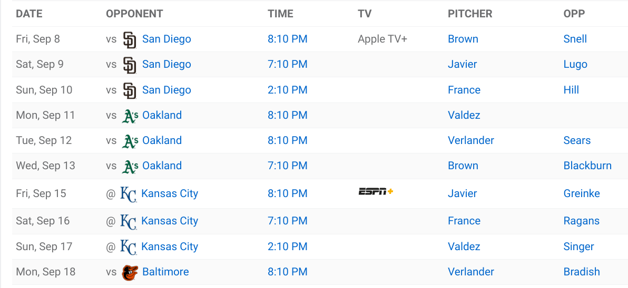Click the 8:10 PM game time for Sep 8
Viewport: 628px width, 288px height.
pyautogui.click(x=288, y=39)
